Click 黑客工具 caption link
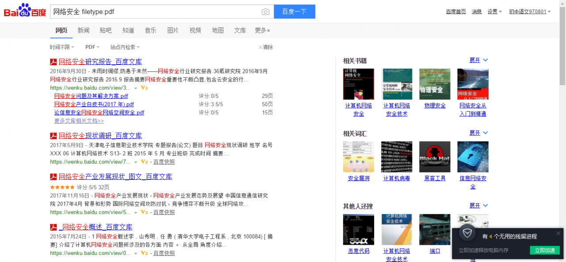This screenshot has width=566, height=262. [435, 179]
